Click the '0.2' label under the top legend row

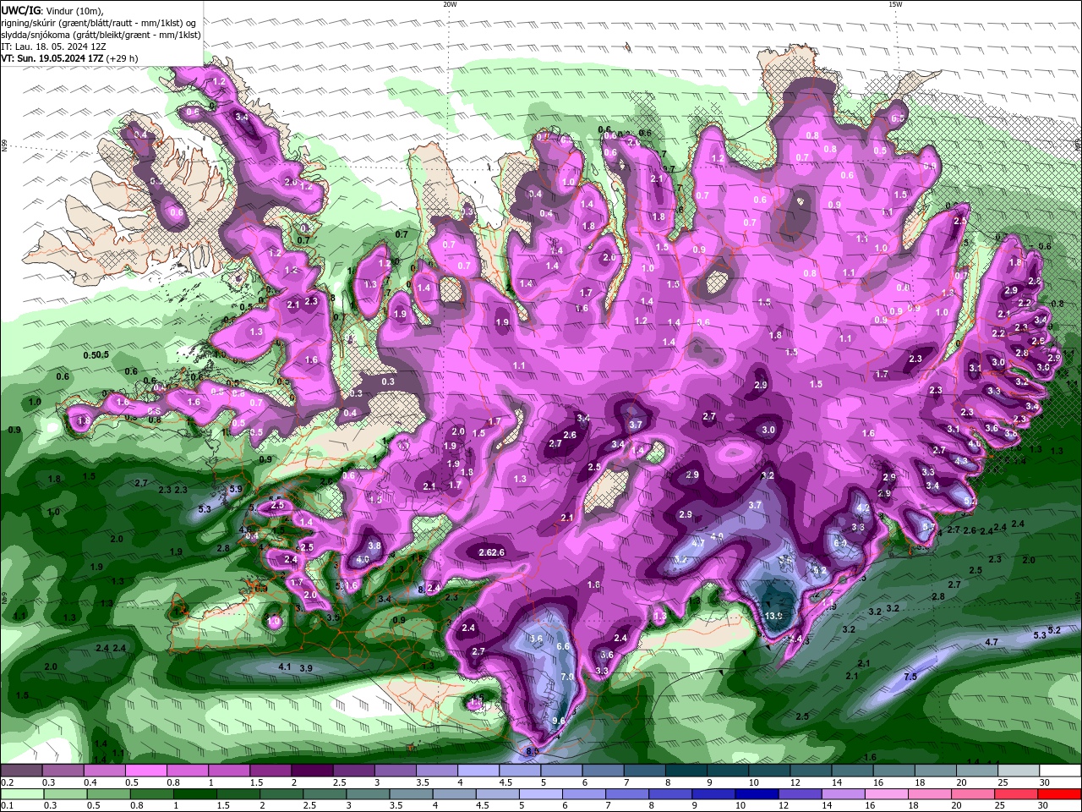pyautogui.click(x=7, y=782)
